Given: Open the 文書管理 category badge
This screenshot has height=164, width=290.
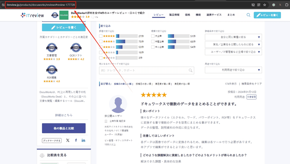Looking at the screenshot, I should pos(51,48).
